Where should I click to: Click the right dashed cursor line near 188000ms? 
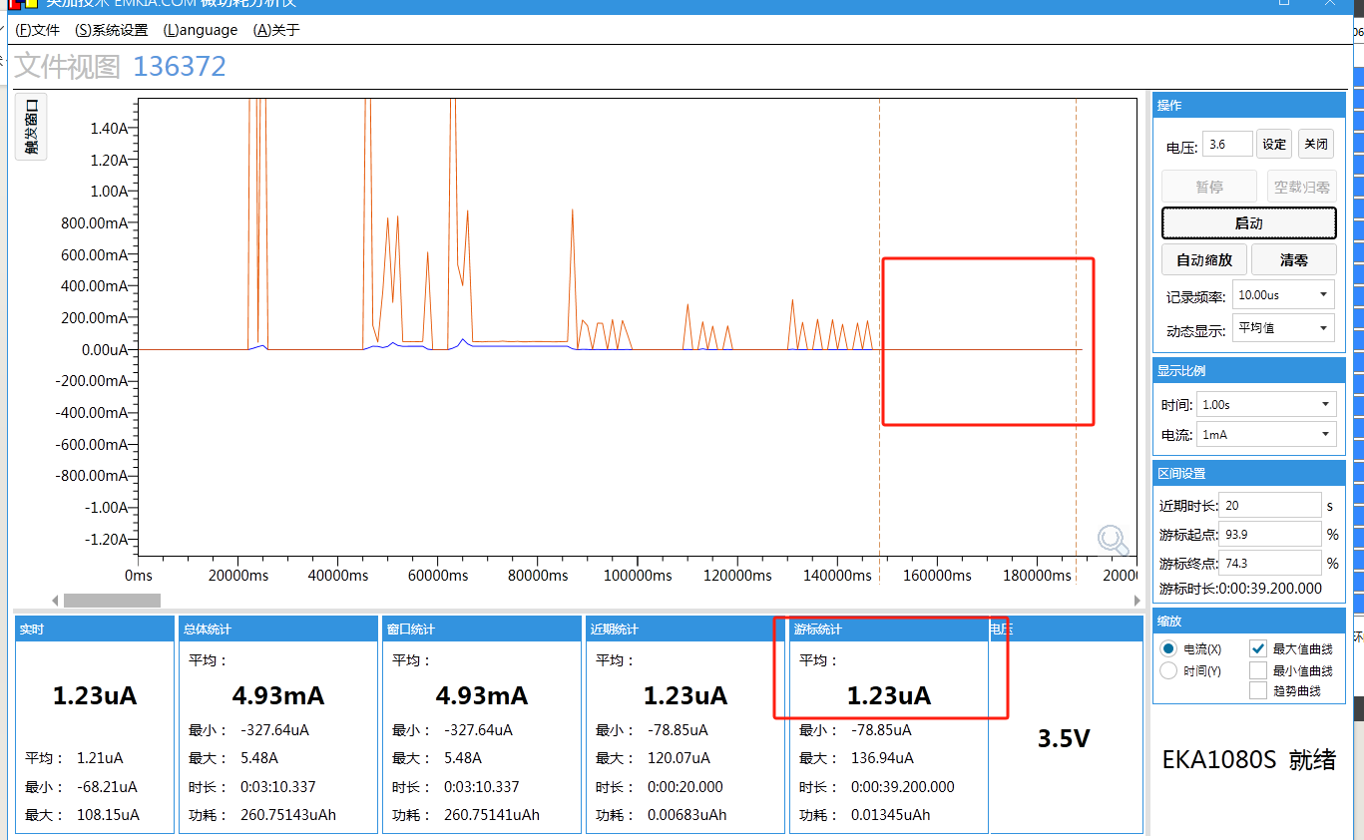(1076, 329)
